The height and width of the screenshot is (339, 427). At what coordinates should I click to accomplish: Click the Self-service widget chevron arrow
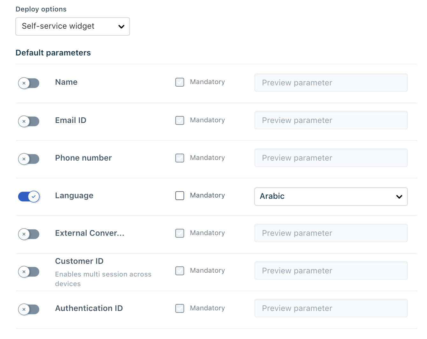[x=121, y=27]
